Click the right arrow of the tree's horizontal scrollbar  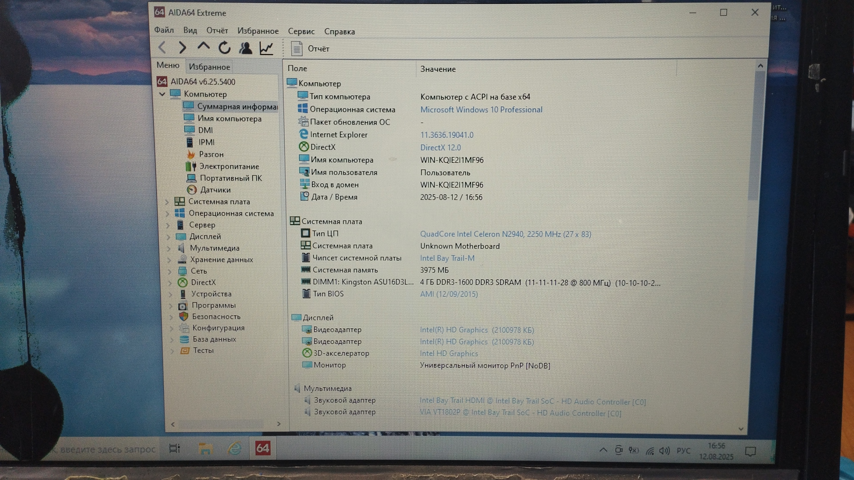coord(278,424)
